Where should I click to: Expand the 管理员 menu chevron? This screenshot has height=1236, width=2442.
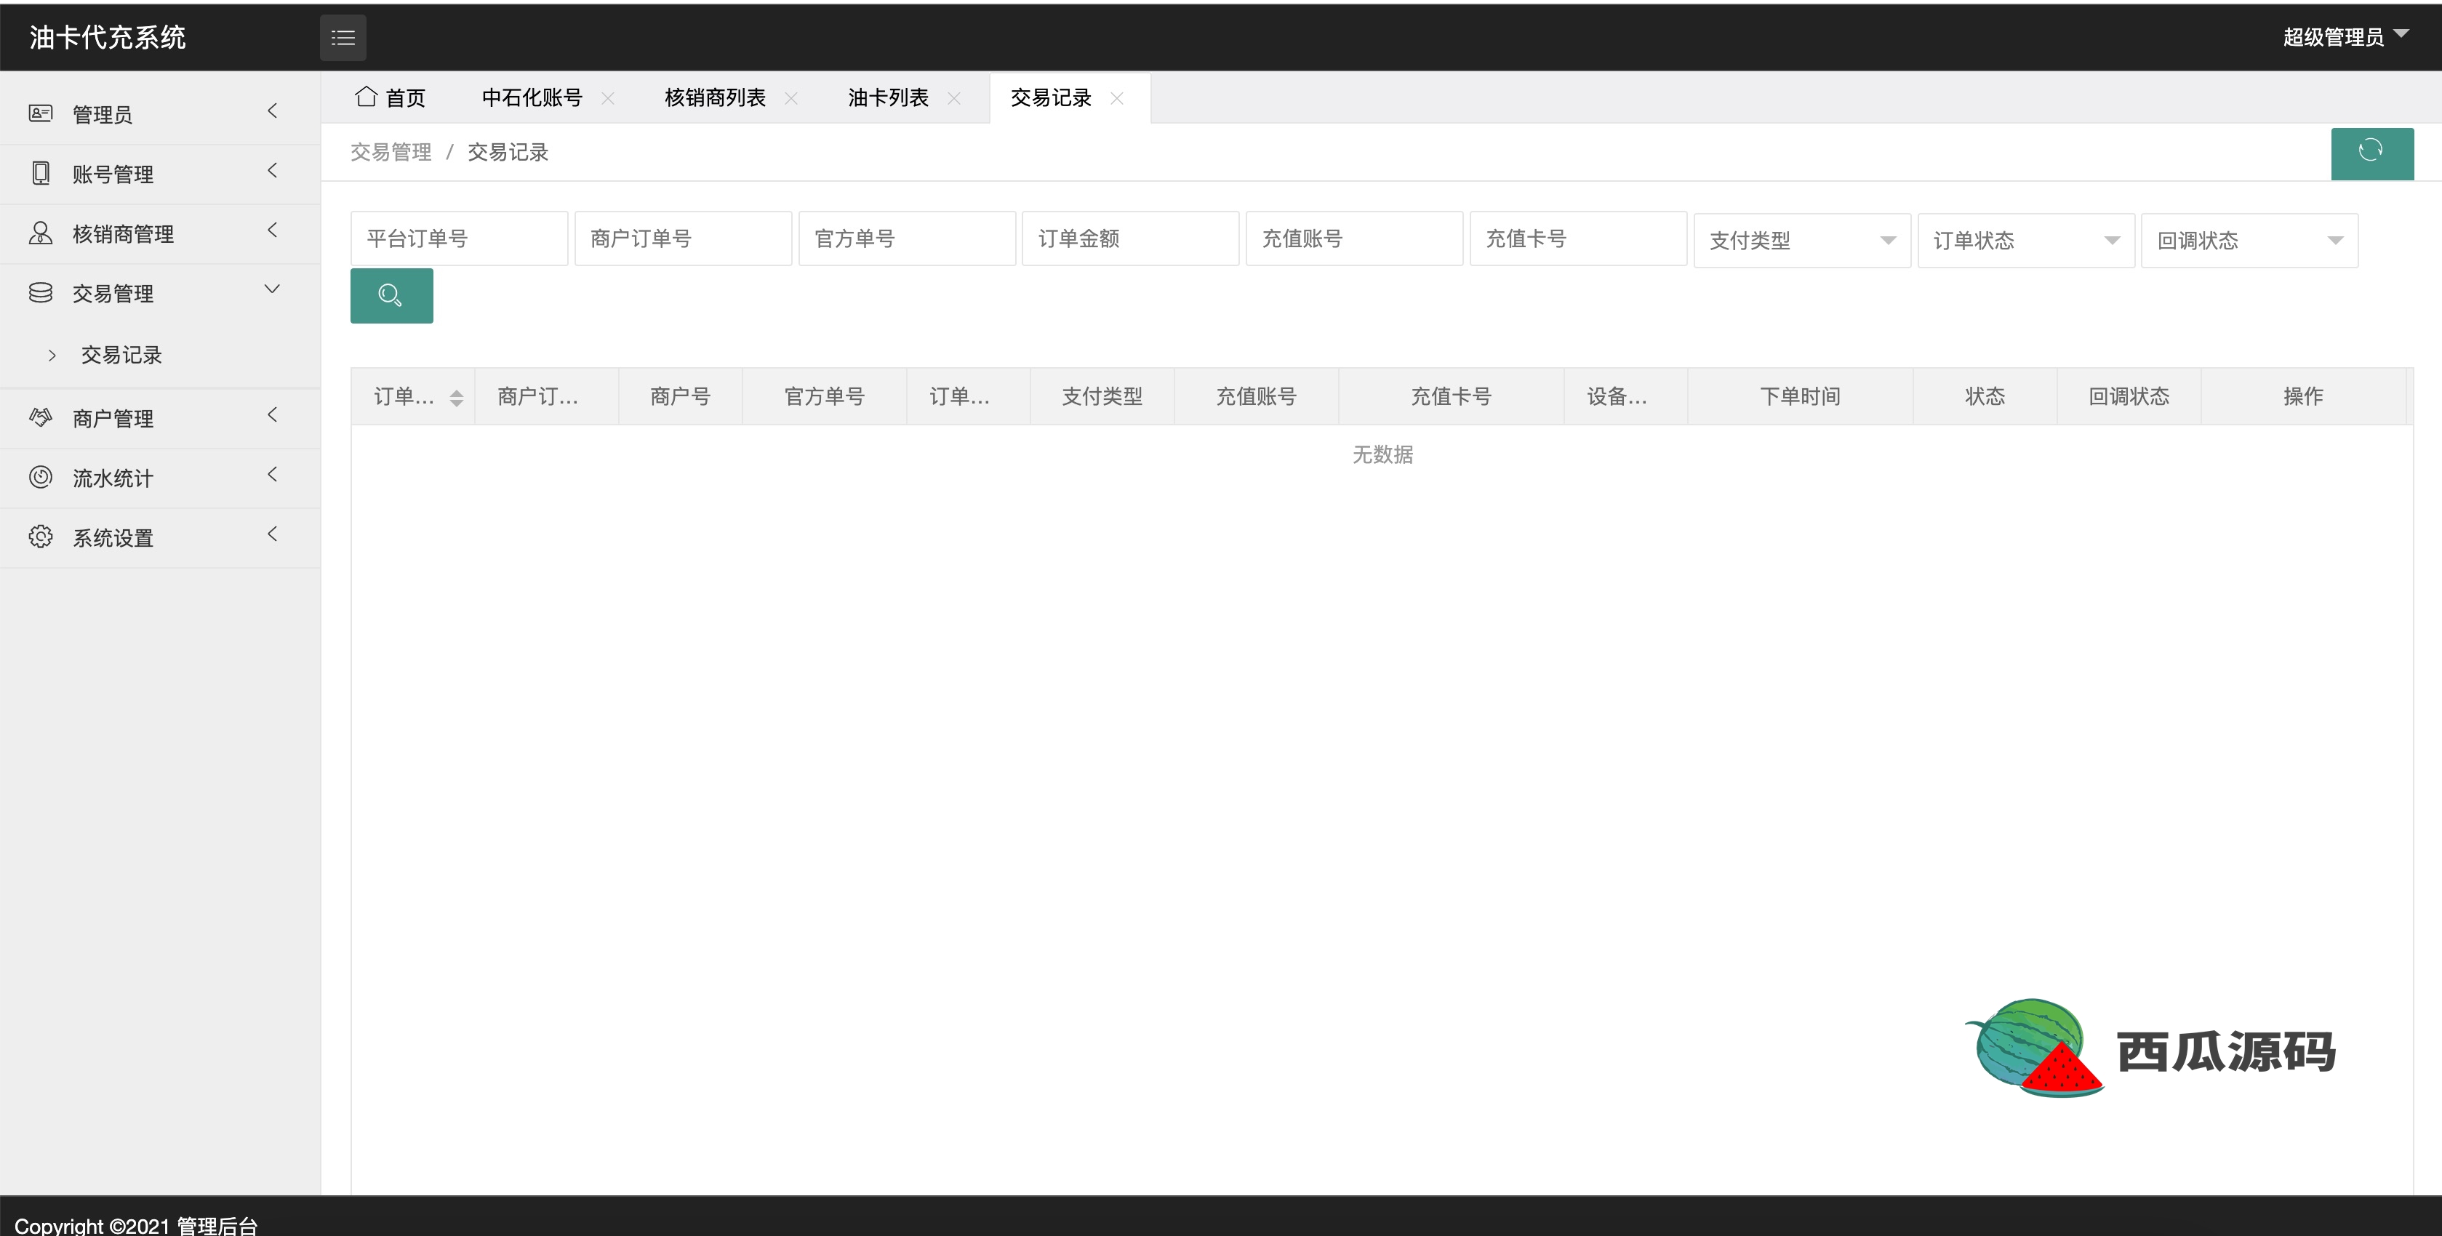272,111
